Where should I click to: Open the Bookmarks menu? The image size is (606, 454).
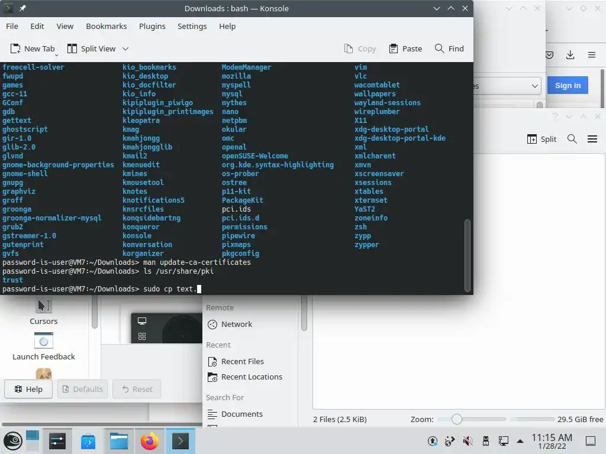[107, 26]
